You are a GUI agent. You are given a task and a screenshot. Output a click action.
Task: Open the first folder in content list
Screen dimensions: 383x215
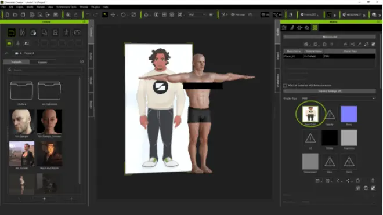click(21, 91)
